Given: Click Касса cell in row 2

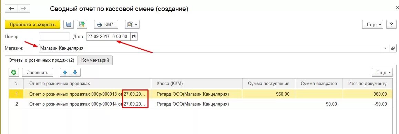Looking at the screenshot, I should click(197, 104).
